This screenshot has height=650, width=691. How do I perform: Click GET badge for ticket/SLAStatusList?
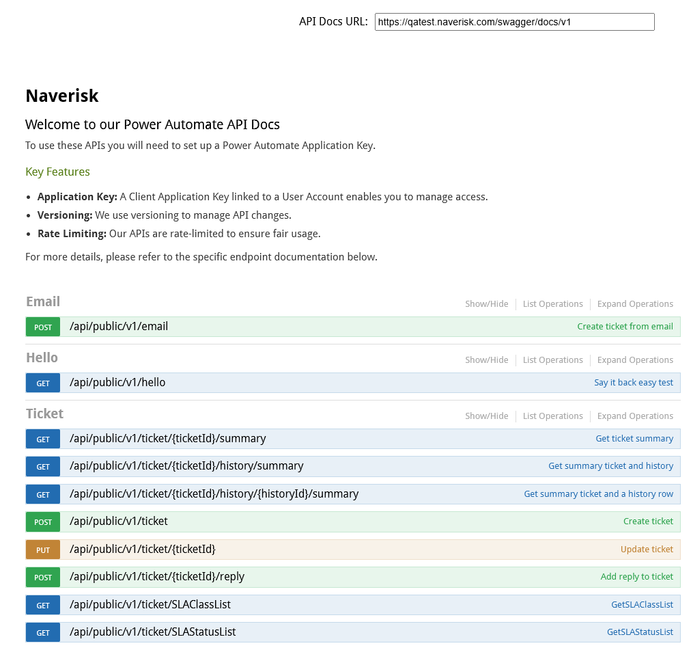(x=43, y=632)
